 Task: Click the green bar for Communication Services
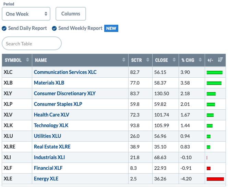coord(215,73)
